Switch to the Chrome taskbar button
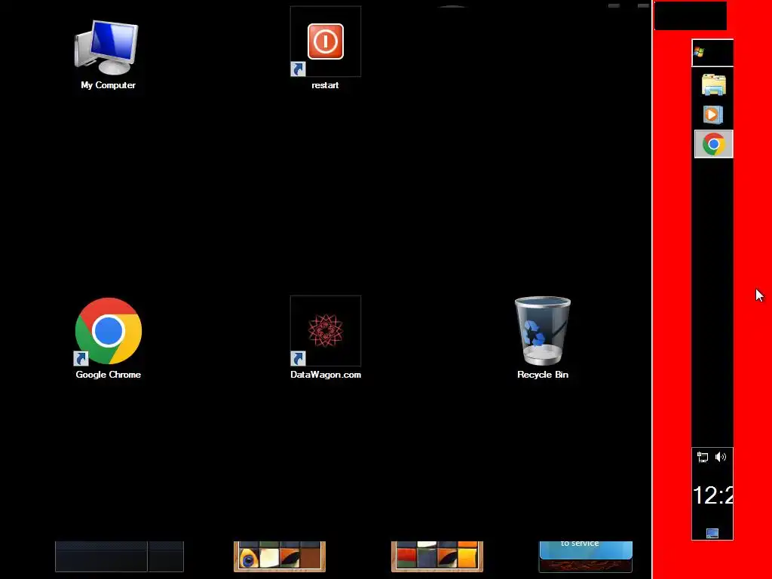772x579 pixels. [713, 144]
